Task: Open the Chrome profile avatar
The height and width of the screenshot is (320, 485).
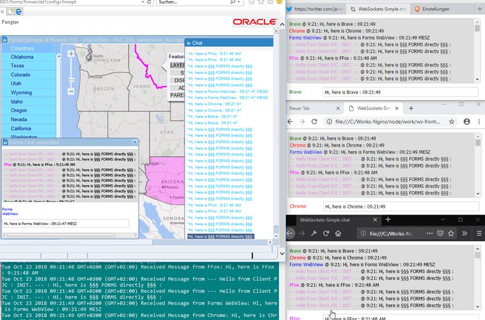Action: click(x=467, y=121)
